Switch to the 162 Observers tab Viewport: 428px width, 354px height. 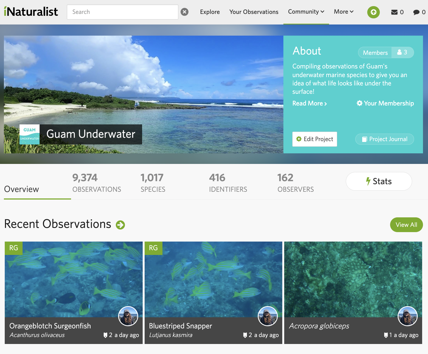(295, 183)
